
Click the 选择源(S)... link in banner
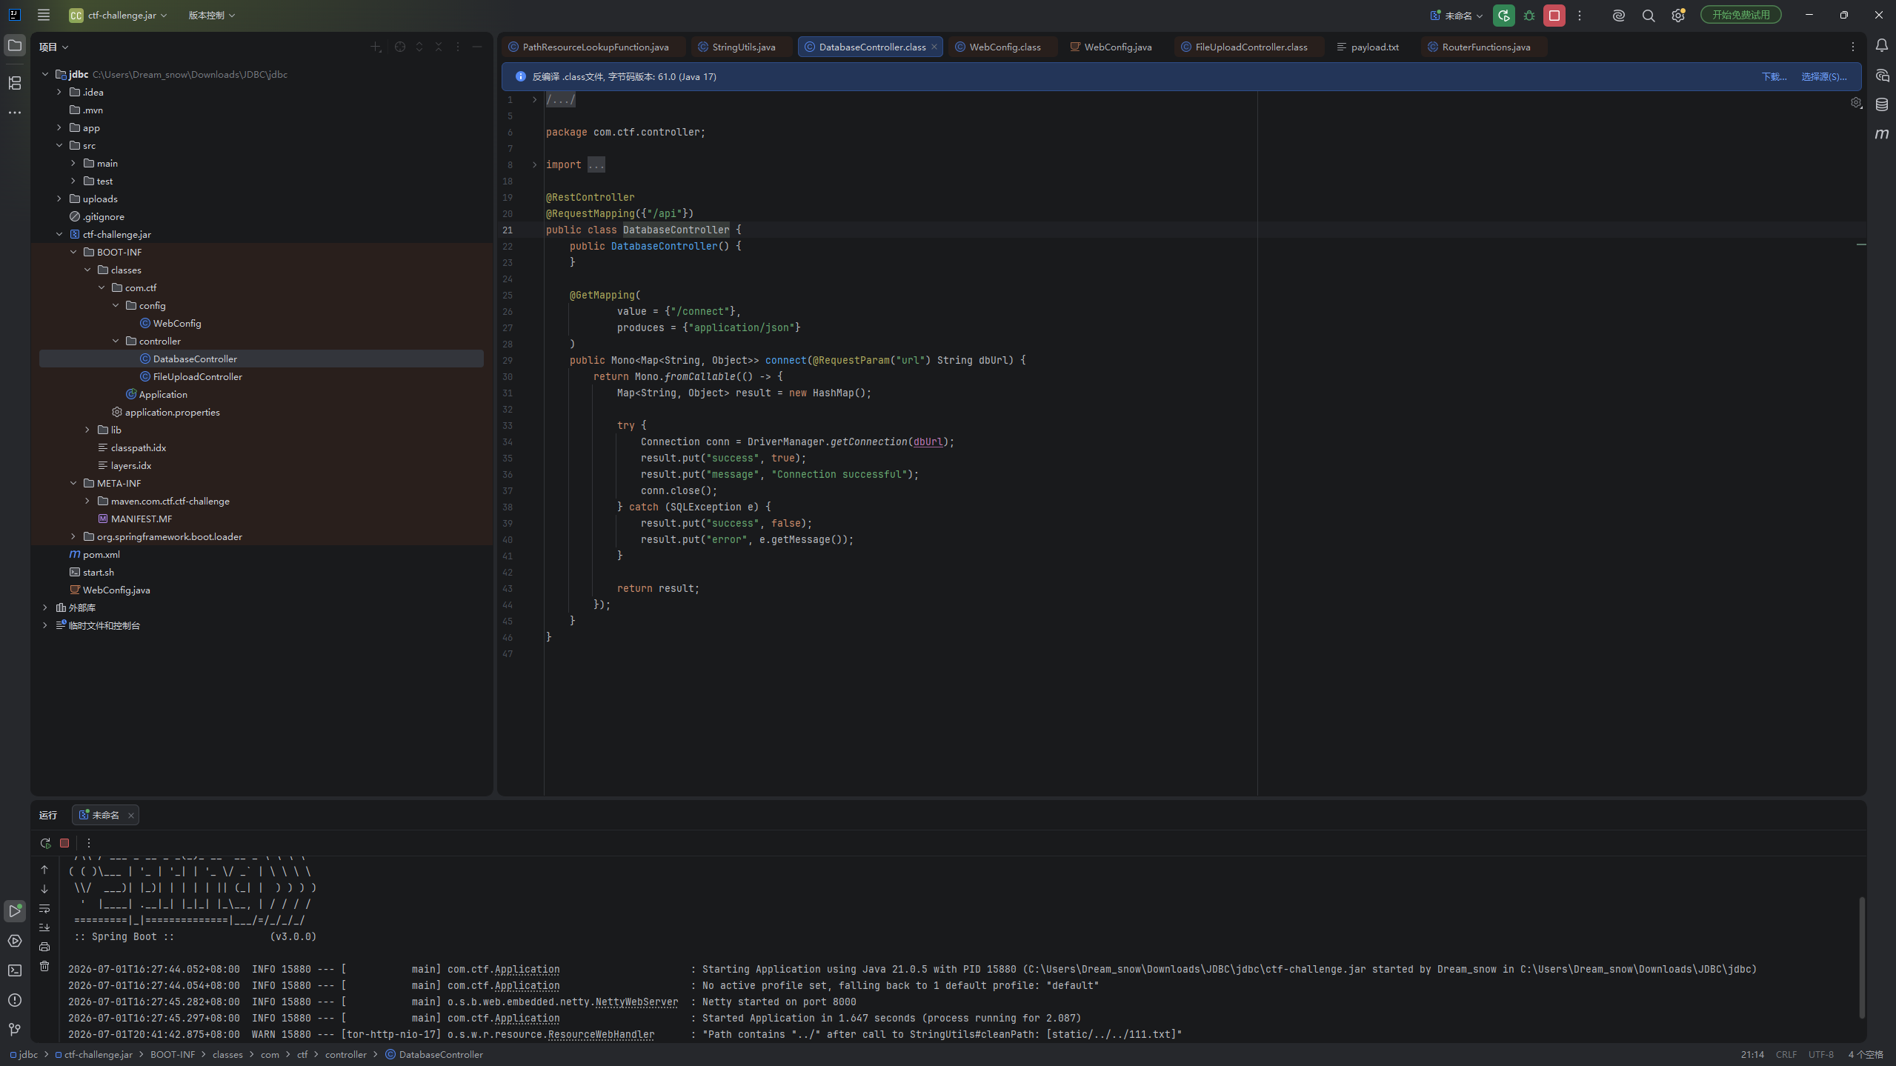[x=1824, y=76]
